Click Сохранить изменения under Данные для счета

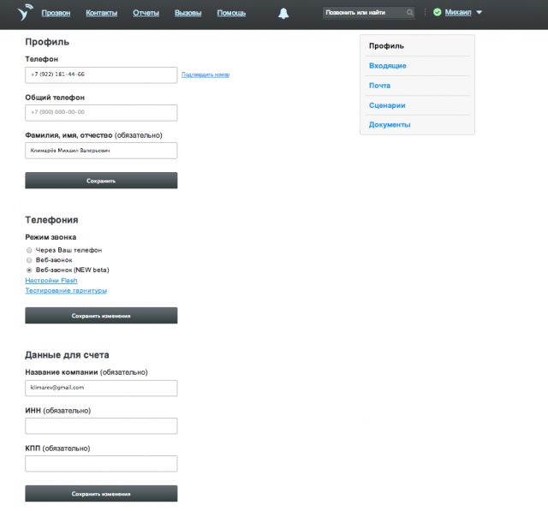click(x=101, y=494)
